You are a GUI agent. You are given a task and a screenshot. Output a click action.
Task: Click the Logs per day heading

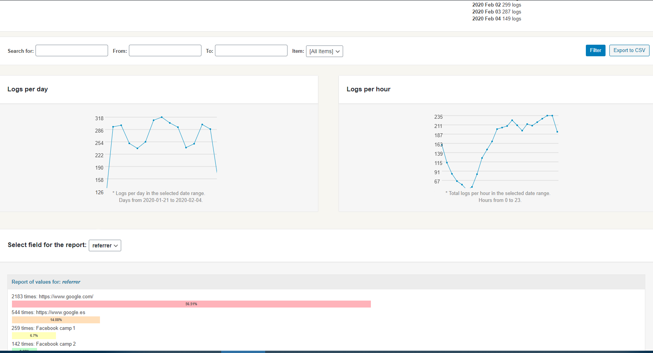coord(28,89)
